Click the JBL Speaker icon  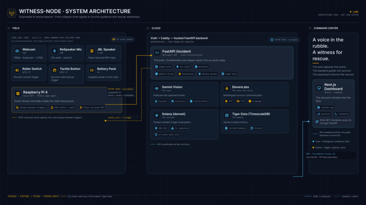92,51
